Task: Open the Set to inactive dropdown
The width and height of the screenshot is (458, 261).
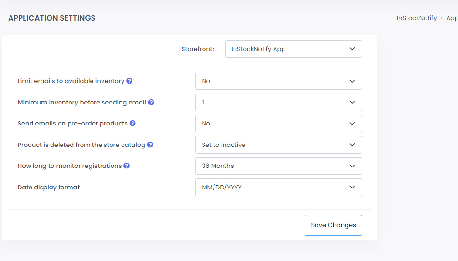Action: click(x=278, y=145)
